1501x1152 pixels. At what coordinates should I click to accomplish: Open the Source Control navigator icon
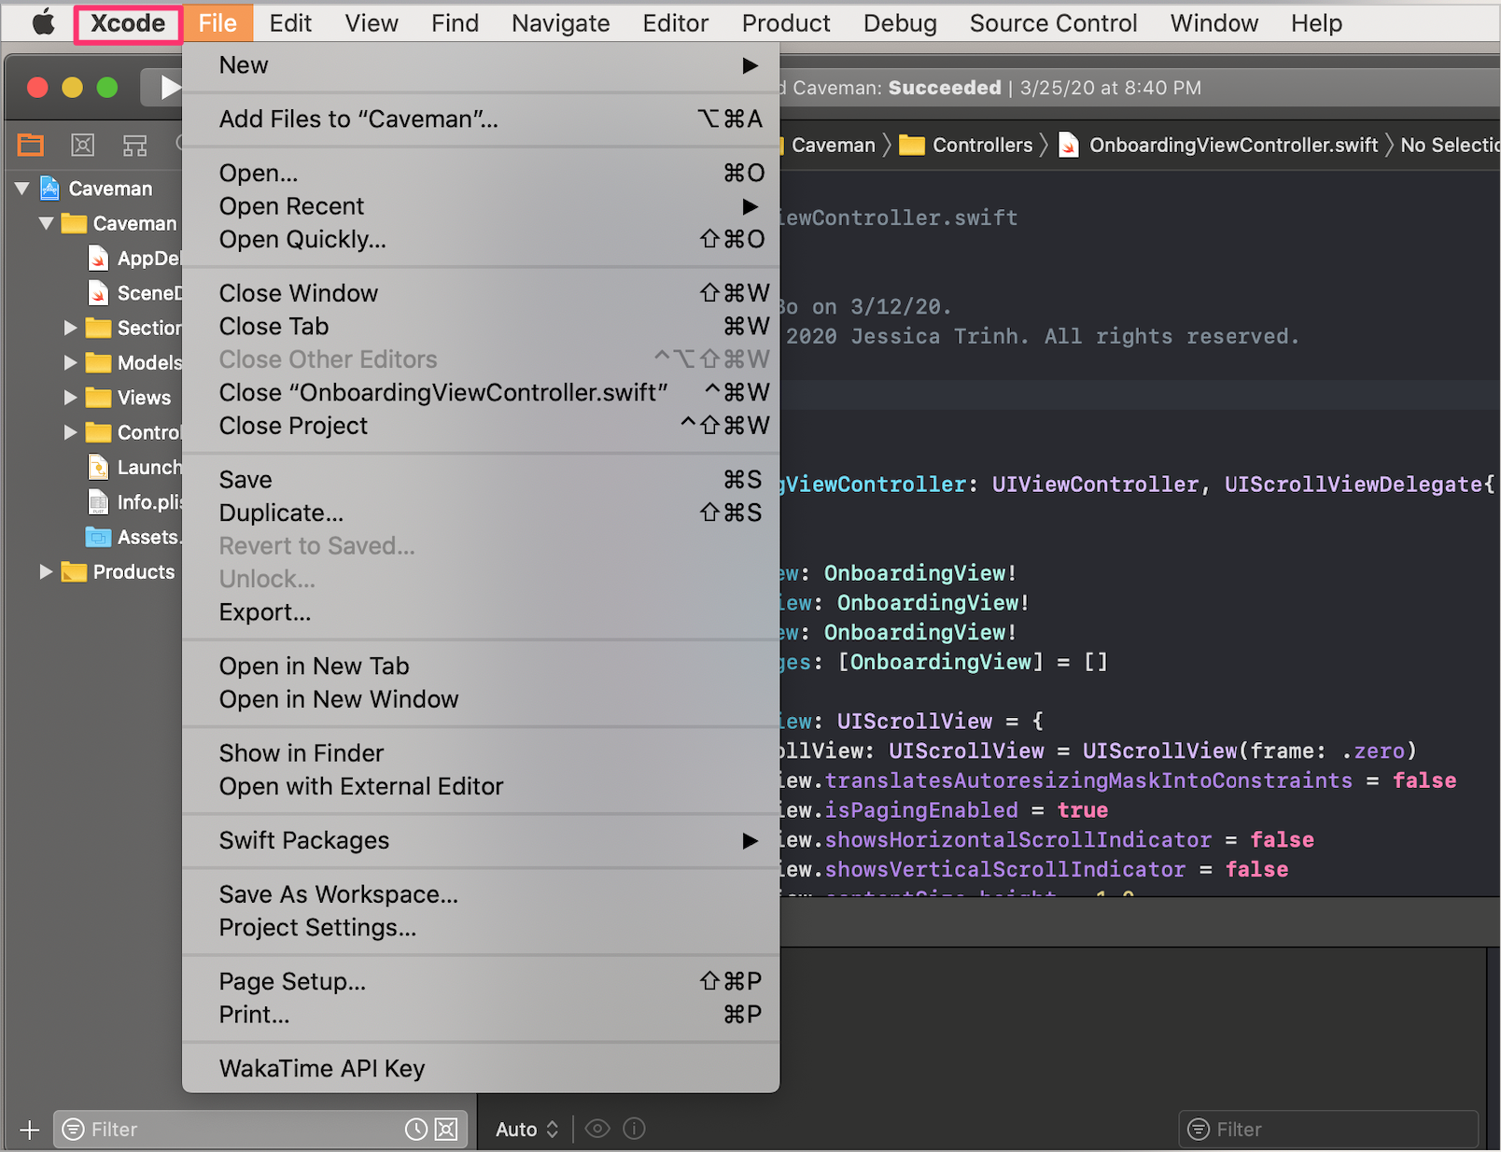83,145
